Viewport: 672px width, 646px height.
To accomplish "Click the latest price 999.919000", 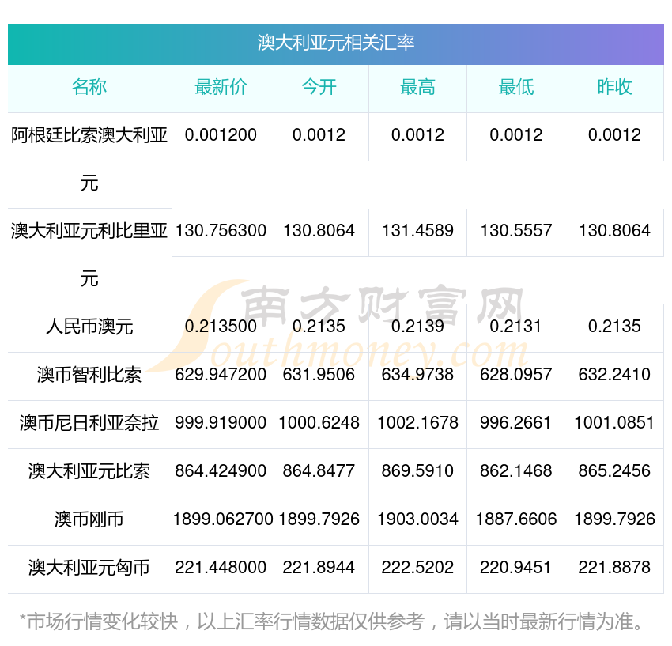I will tap(221, 423).
